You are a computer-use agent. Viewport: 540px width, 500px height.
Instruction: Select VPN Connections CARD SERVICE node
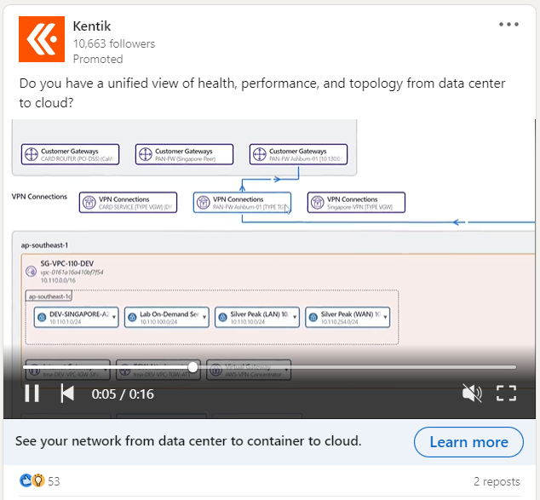[128, 203]
